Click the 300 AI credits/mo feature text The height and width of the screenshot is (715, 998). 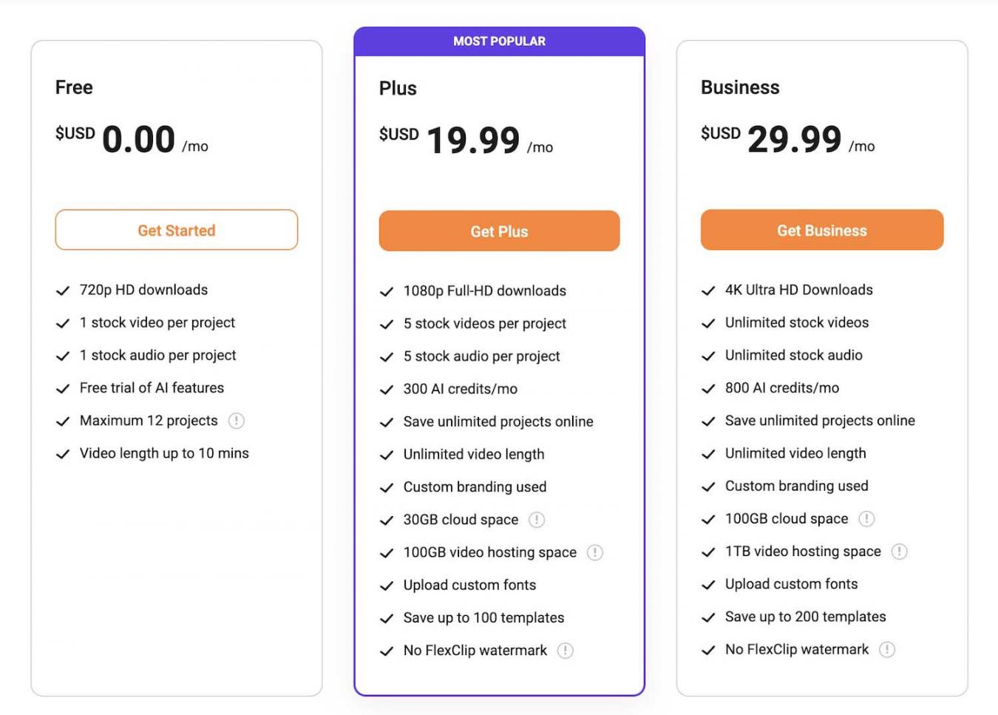pyautogui.click(x=461, y=389)
